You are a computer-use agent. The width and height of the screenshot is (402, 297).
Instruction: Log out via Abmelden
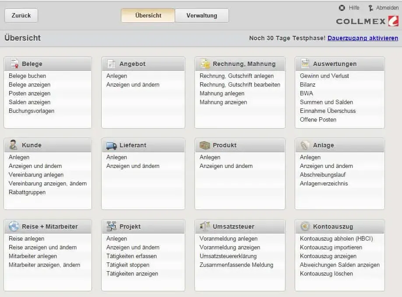click(x=387, y=8)
